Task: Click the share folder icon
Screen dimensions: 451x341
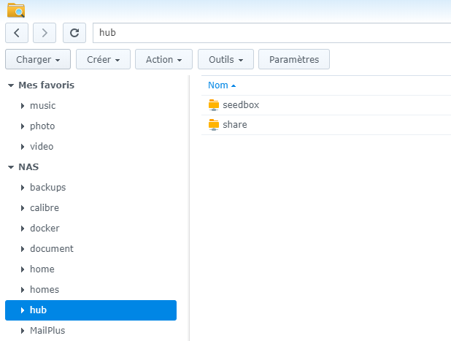Action: [x=214, y=125]
